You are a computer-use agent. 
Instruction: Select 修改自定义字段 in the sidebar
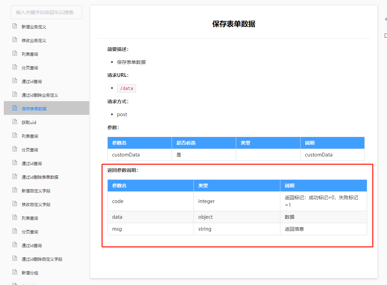[x=39, y=204]
